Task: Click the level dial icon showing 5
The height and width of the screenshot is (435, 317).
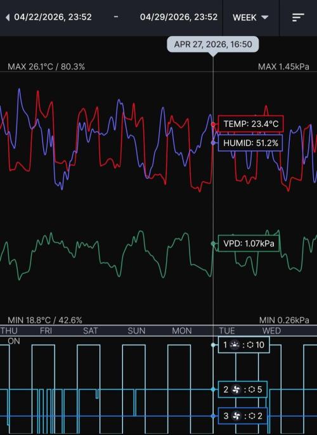Action: click(x=251, y=389)
